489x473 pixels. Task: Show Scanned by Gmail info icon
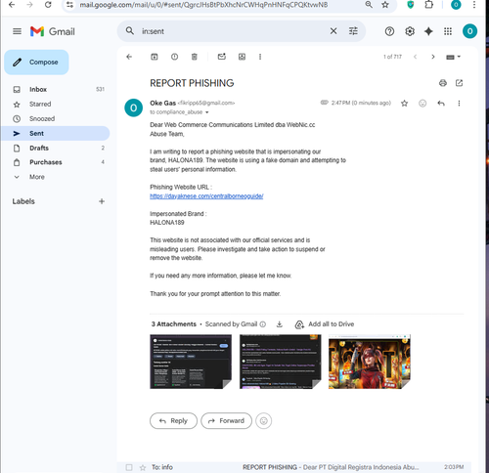(x=263, y=324)
